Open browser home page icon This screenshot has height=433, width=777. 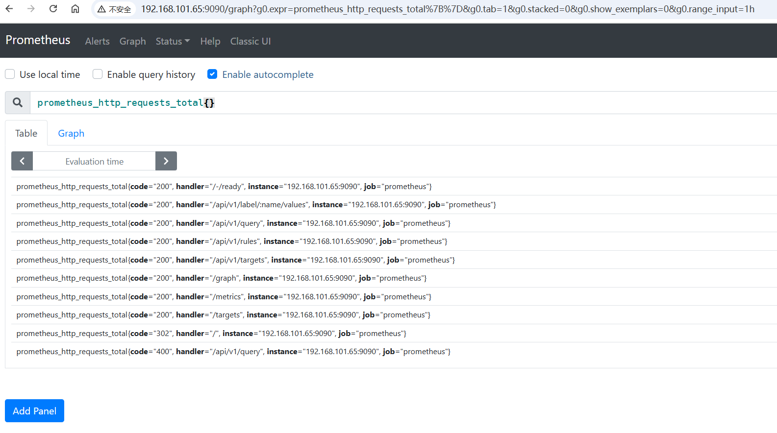point(75,9)
